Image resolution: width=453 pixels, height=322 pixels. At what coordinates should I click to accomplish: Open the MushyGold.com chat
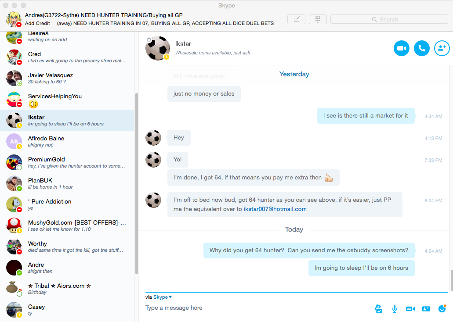coord(67,225)
